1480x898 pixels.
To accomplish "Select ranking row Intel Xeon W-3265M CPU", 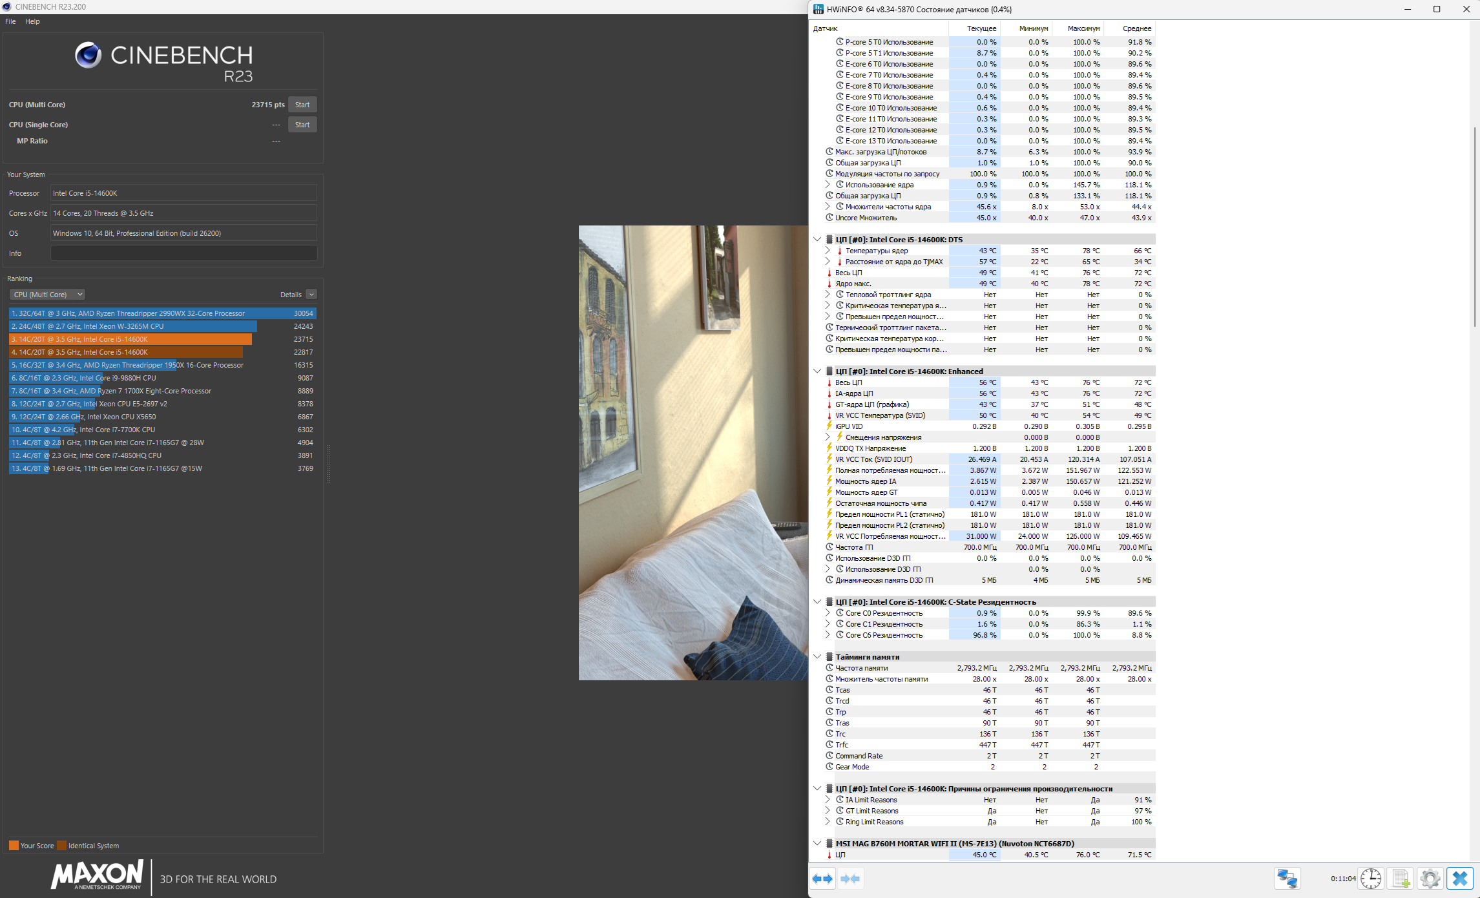I will click(x=162, y=326).
